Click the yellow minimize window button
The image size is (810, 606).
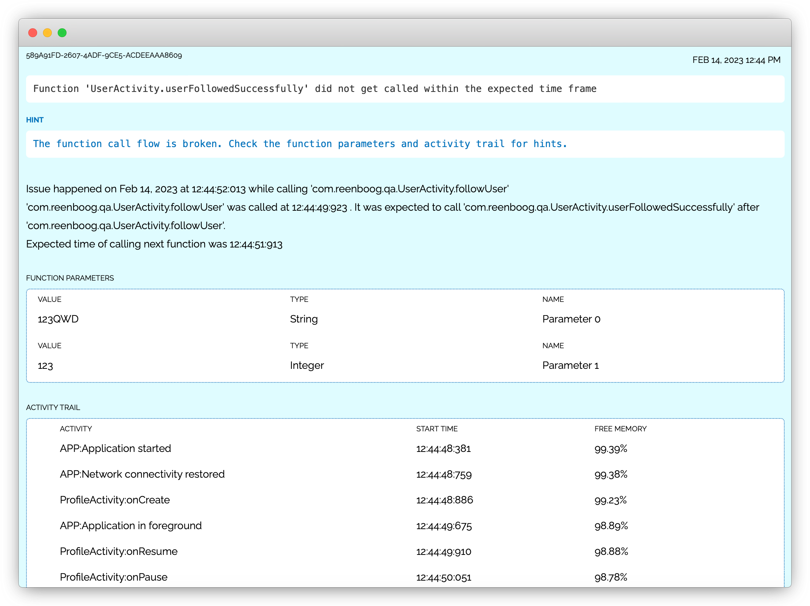tap(47, 33)
